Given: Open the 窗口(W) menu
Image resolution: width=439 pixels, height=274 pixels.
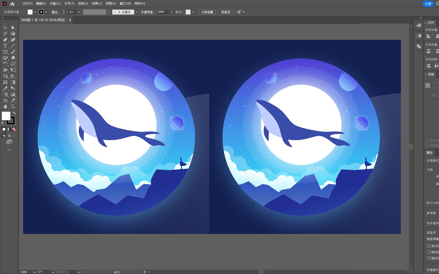Looking at the screenshot, I should (x=125, y=4).
